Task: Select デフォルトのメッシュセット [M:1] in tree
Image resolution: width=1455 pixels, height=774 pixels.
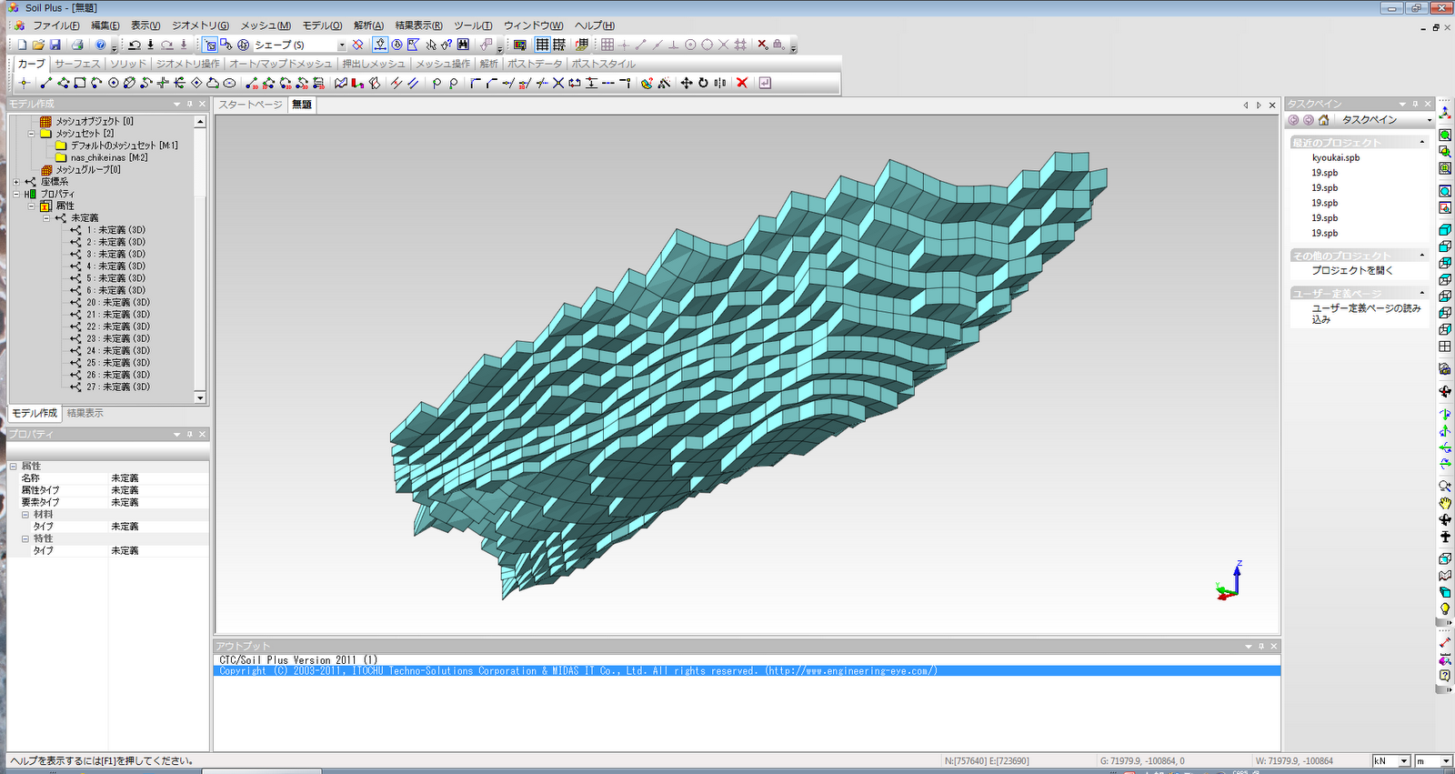Action: coord(125,146)
